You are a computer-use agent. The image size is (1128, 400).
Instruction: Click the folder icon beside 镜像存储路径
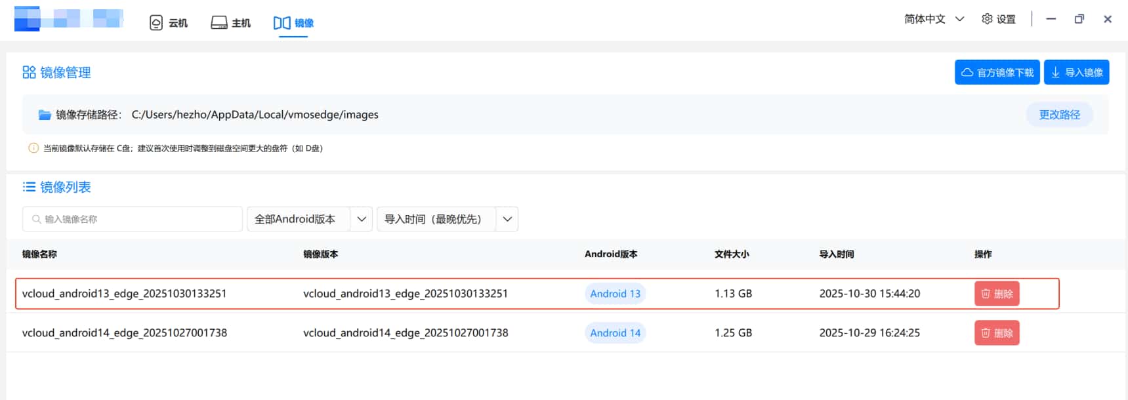(45, 115)
